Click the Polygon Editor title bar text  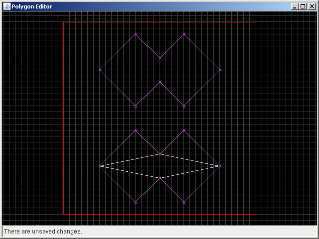[x=32, y=6]
